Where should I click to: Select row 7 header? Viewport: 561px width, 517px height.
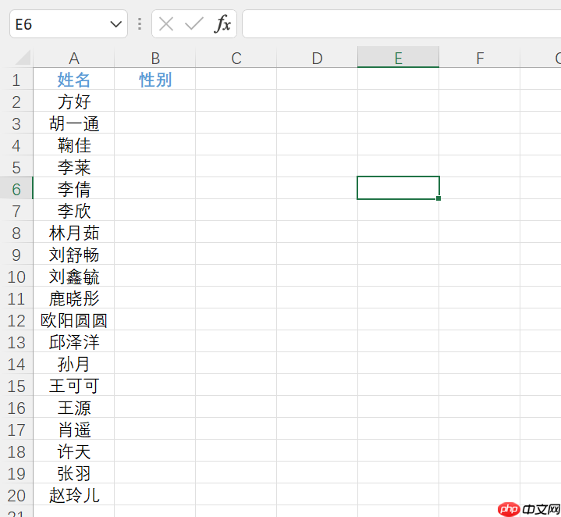(x=16, y=211)
